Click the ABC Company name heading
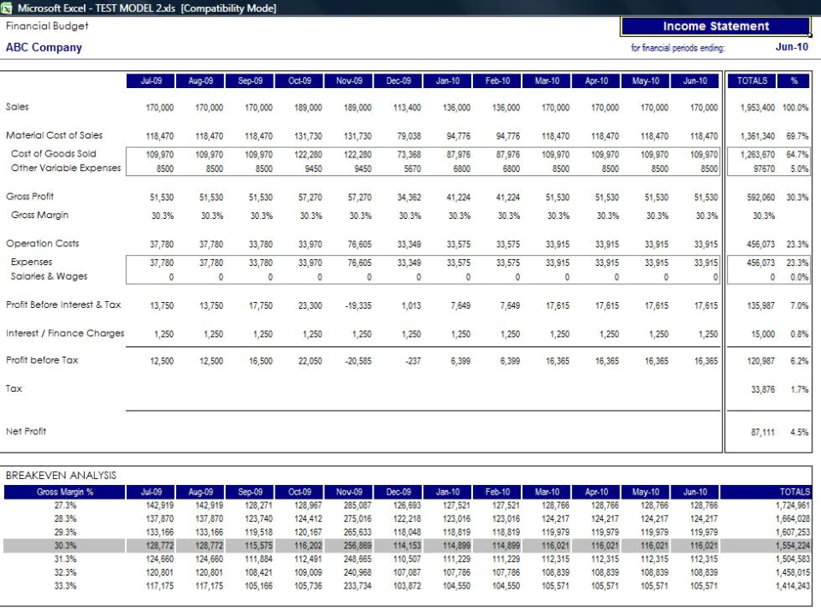 click(44, 48)
